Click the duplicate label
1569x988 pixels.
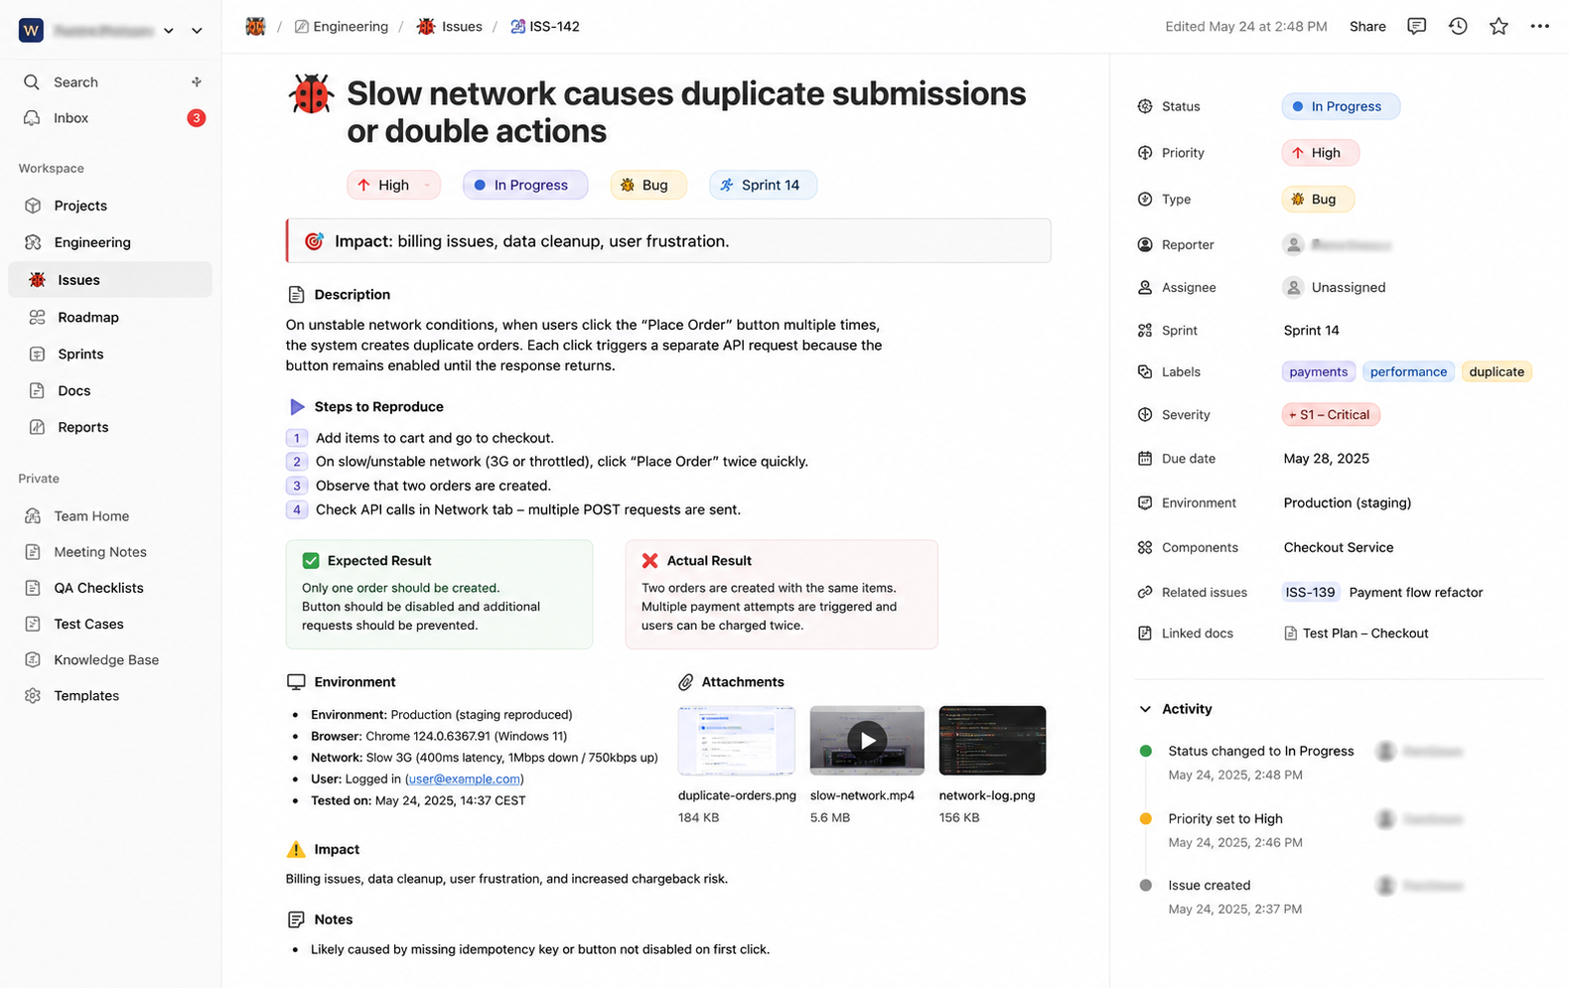pos(1497,372)
